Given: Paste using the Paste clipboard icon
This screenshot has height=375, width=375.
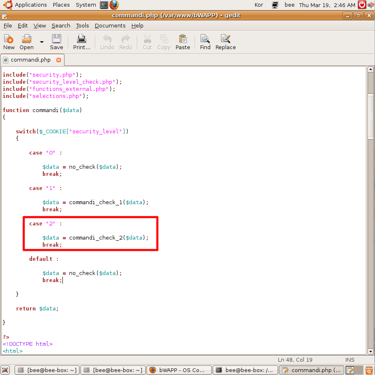Looking at the screenshot, I should 183,39.
